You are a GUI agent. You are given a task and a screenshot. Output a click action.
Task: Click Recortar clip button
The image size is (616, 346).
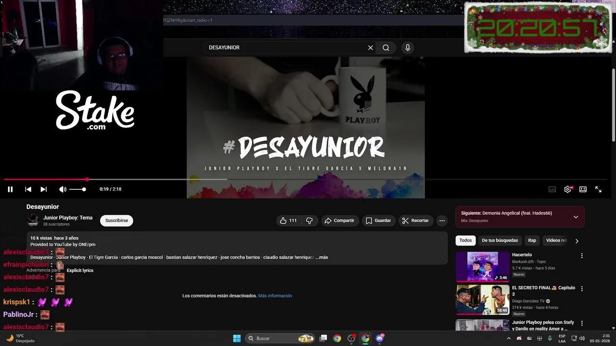tap(415, 221)
